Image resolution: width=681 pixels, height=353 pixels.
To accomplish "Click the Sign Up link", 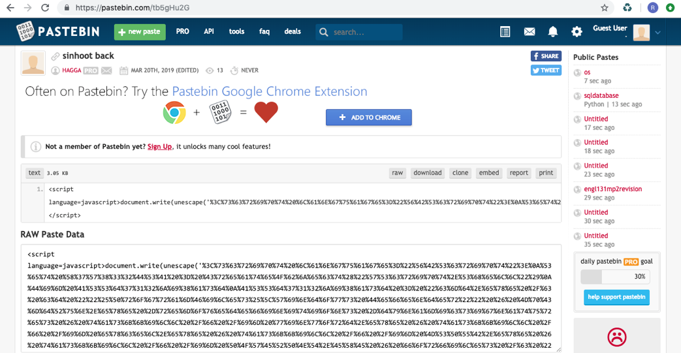I will (x=159, y=147).
